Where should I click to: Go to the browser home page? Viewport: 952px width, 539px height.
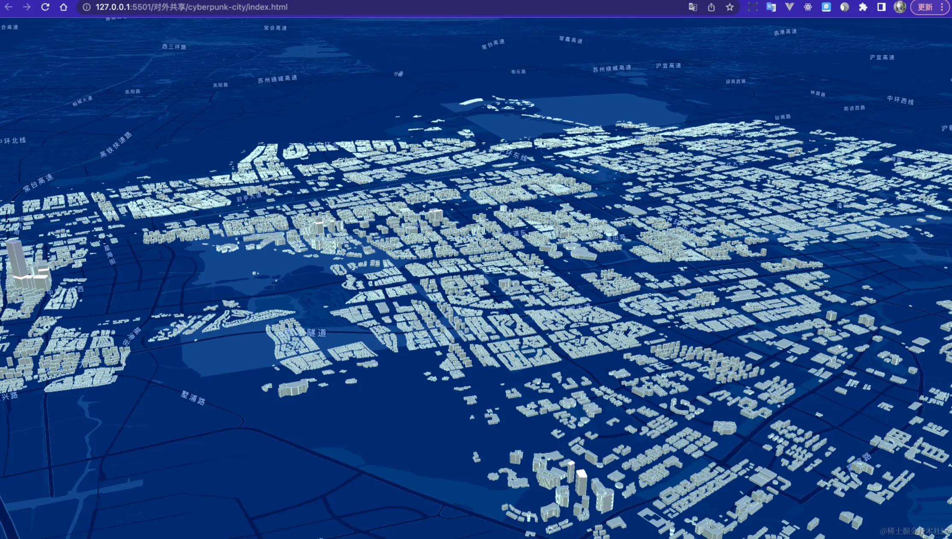click(x=63, y=7)
